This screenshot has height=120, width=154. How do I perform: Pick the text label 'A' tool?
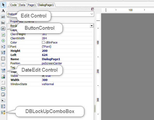point(3,11)
